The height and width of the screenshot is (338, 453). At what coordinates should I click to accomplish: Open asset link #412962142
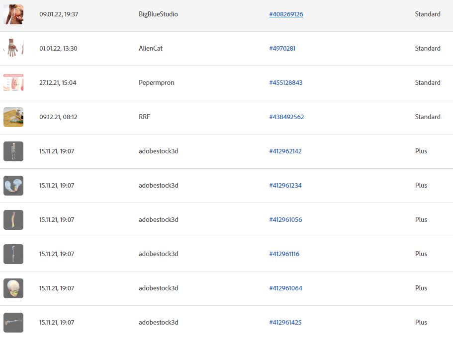point(285,151)
